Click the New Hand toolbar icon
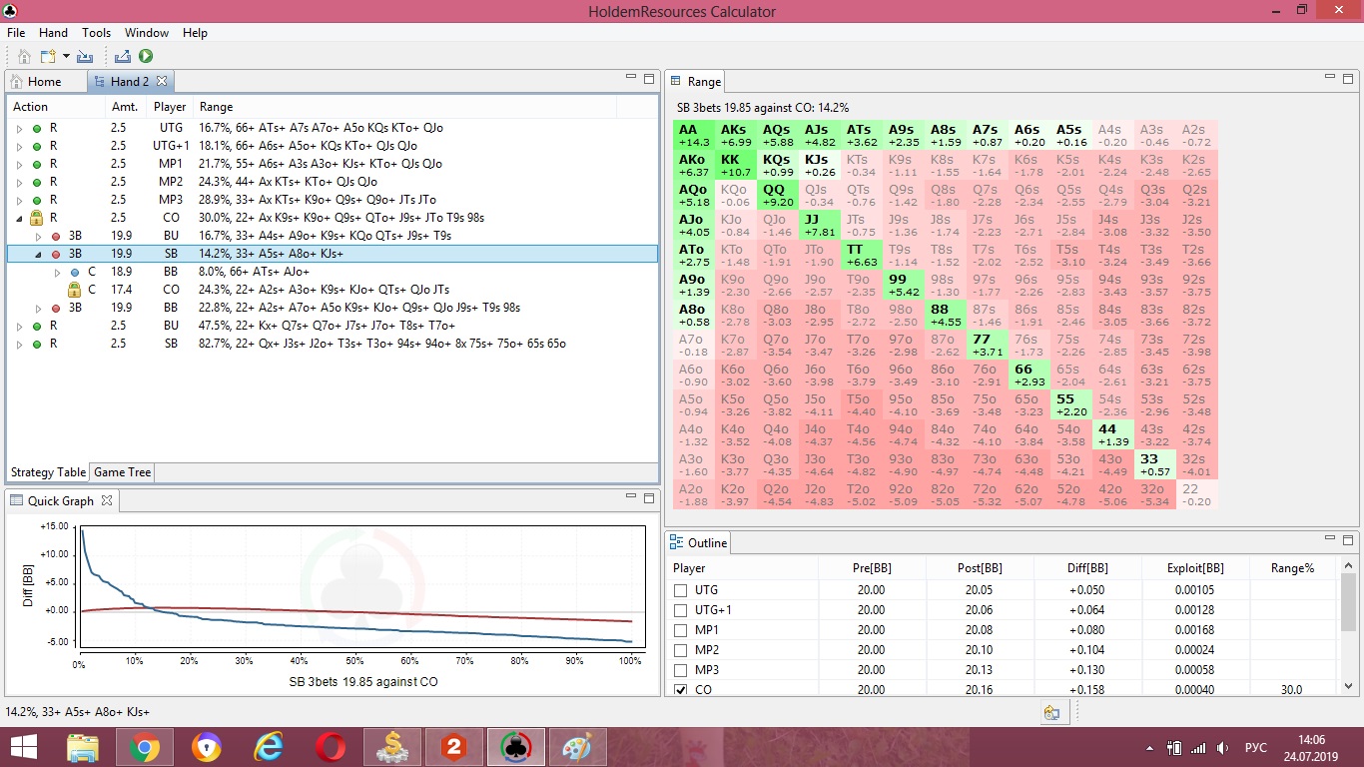This screenshot has height=767, width=1364. (x=47, y=57)
